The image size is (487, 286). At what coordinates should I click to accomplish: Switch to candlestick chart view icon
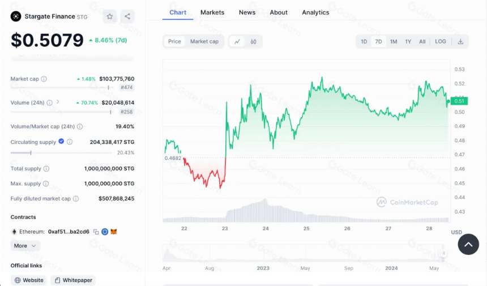click(254, 41)
